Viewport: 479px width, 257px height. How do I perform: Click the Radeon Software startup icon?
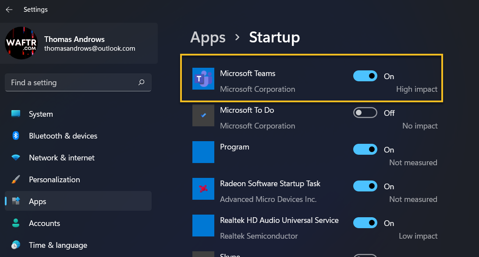203,189
